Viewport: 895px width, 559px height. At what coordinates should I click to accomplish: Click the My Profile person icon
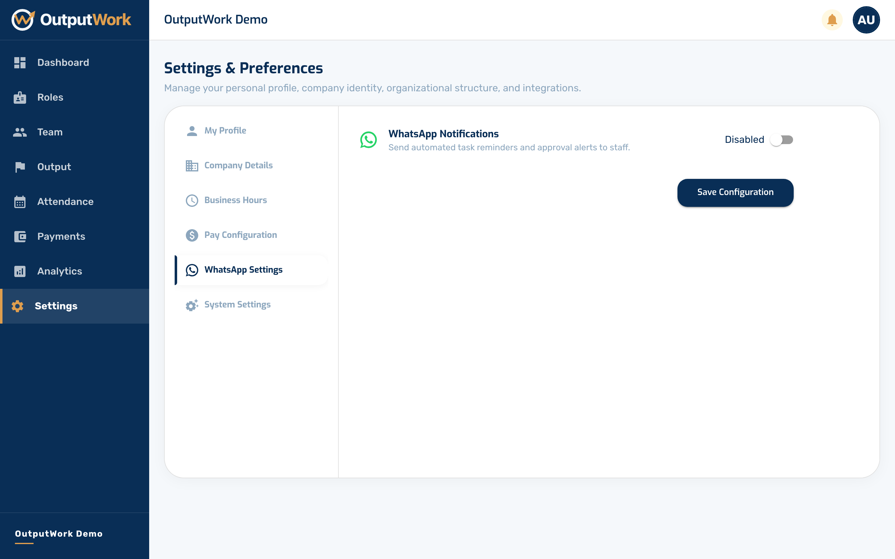192,131
